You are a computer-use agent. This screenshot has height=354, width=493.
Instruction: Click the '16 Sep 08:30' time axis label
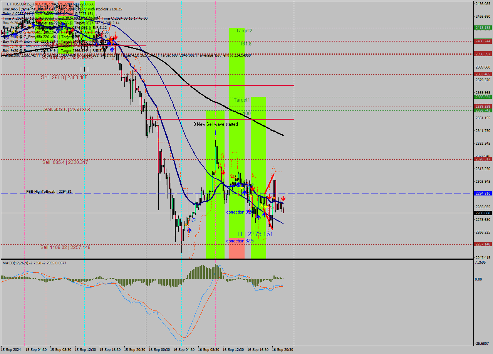pyautogui.click(x=208, y=350)
